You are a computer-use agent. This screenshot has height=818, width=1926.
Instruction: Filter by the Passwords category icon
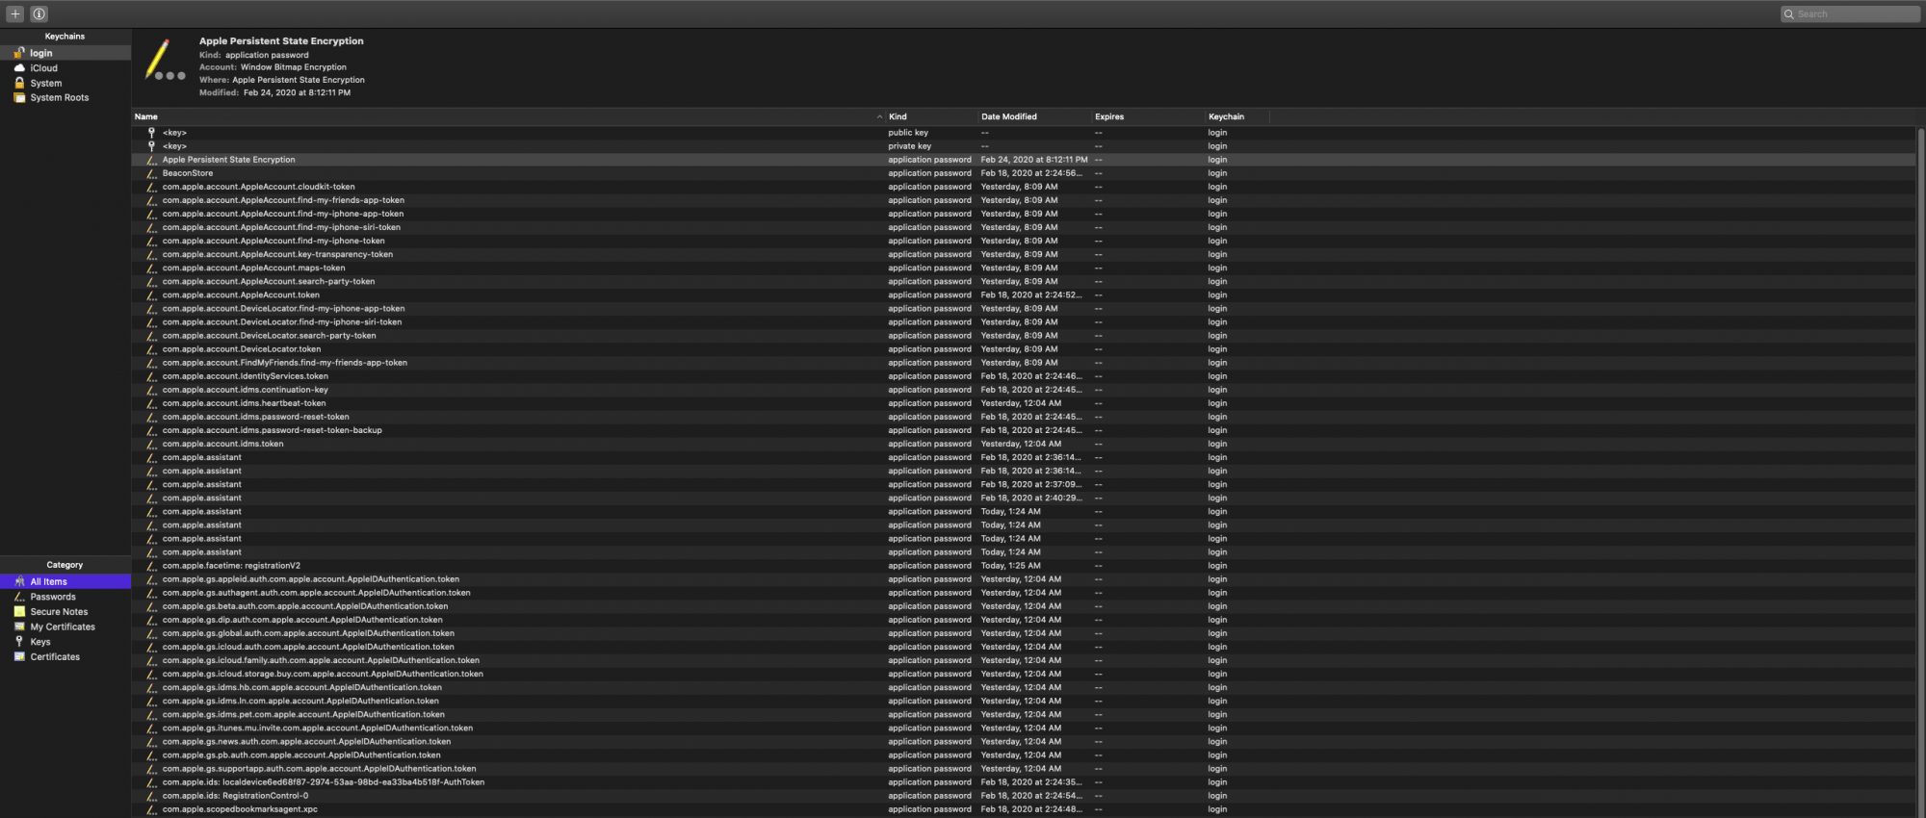point(19,597)
